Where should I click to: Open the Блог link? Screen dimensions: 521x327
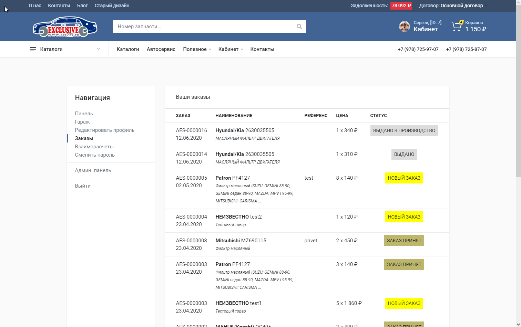(x=82, y=6)
